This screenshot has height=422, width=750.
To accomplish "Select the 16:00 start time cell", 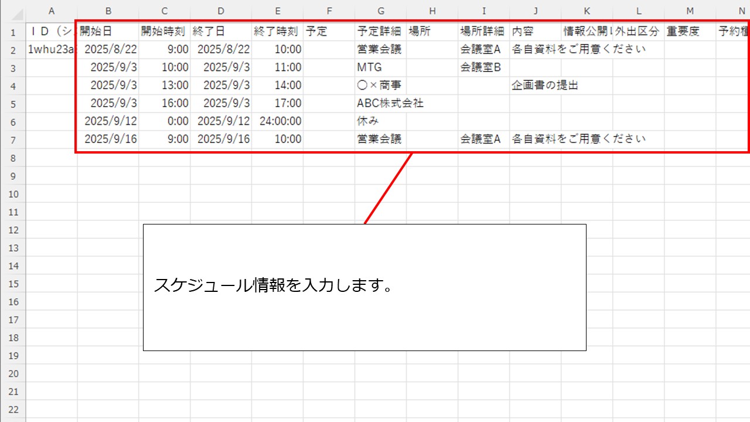I will [165, 104].
